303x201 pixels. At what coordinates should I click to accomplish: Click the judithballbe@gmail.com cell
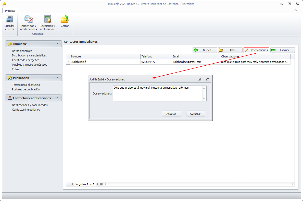coord(196,62)
